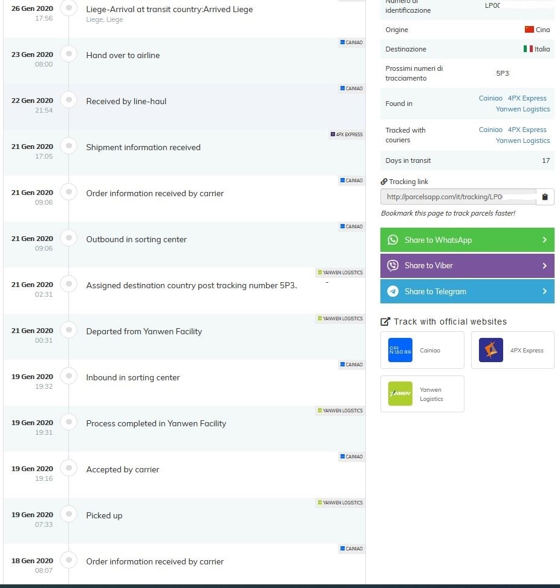560x588 pixels.
Task: Click the China flag icon
Action: click(529, 30)
